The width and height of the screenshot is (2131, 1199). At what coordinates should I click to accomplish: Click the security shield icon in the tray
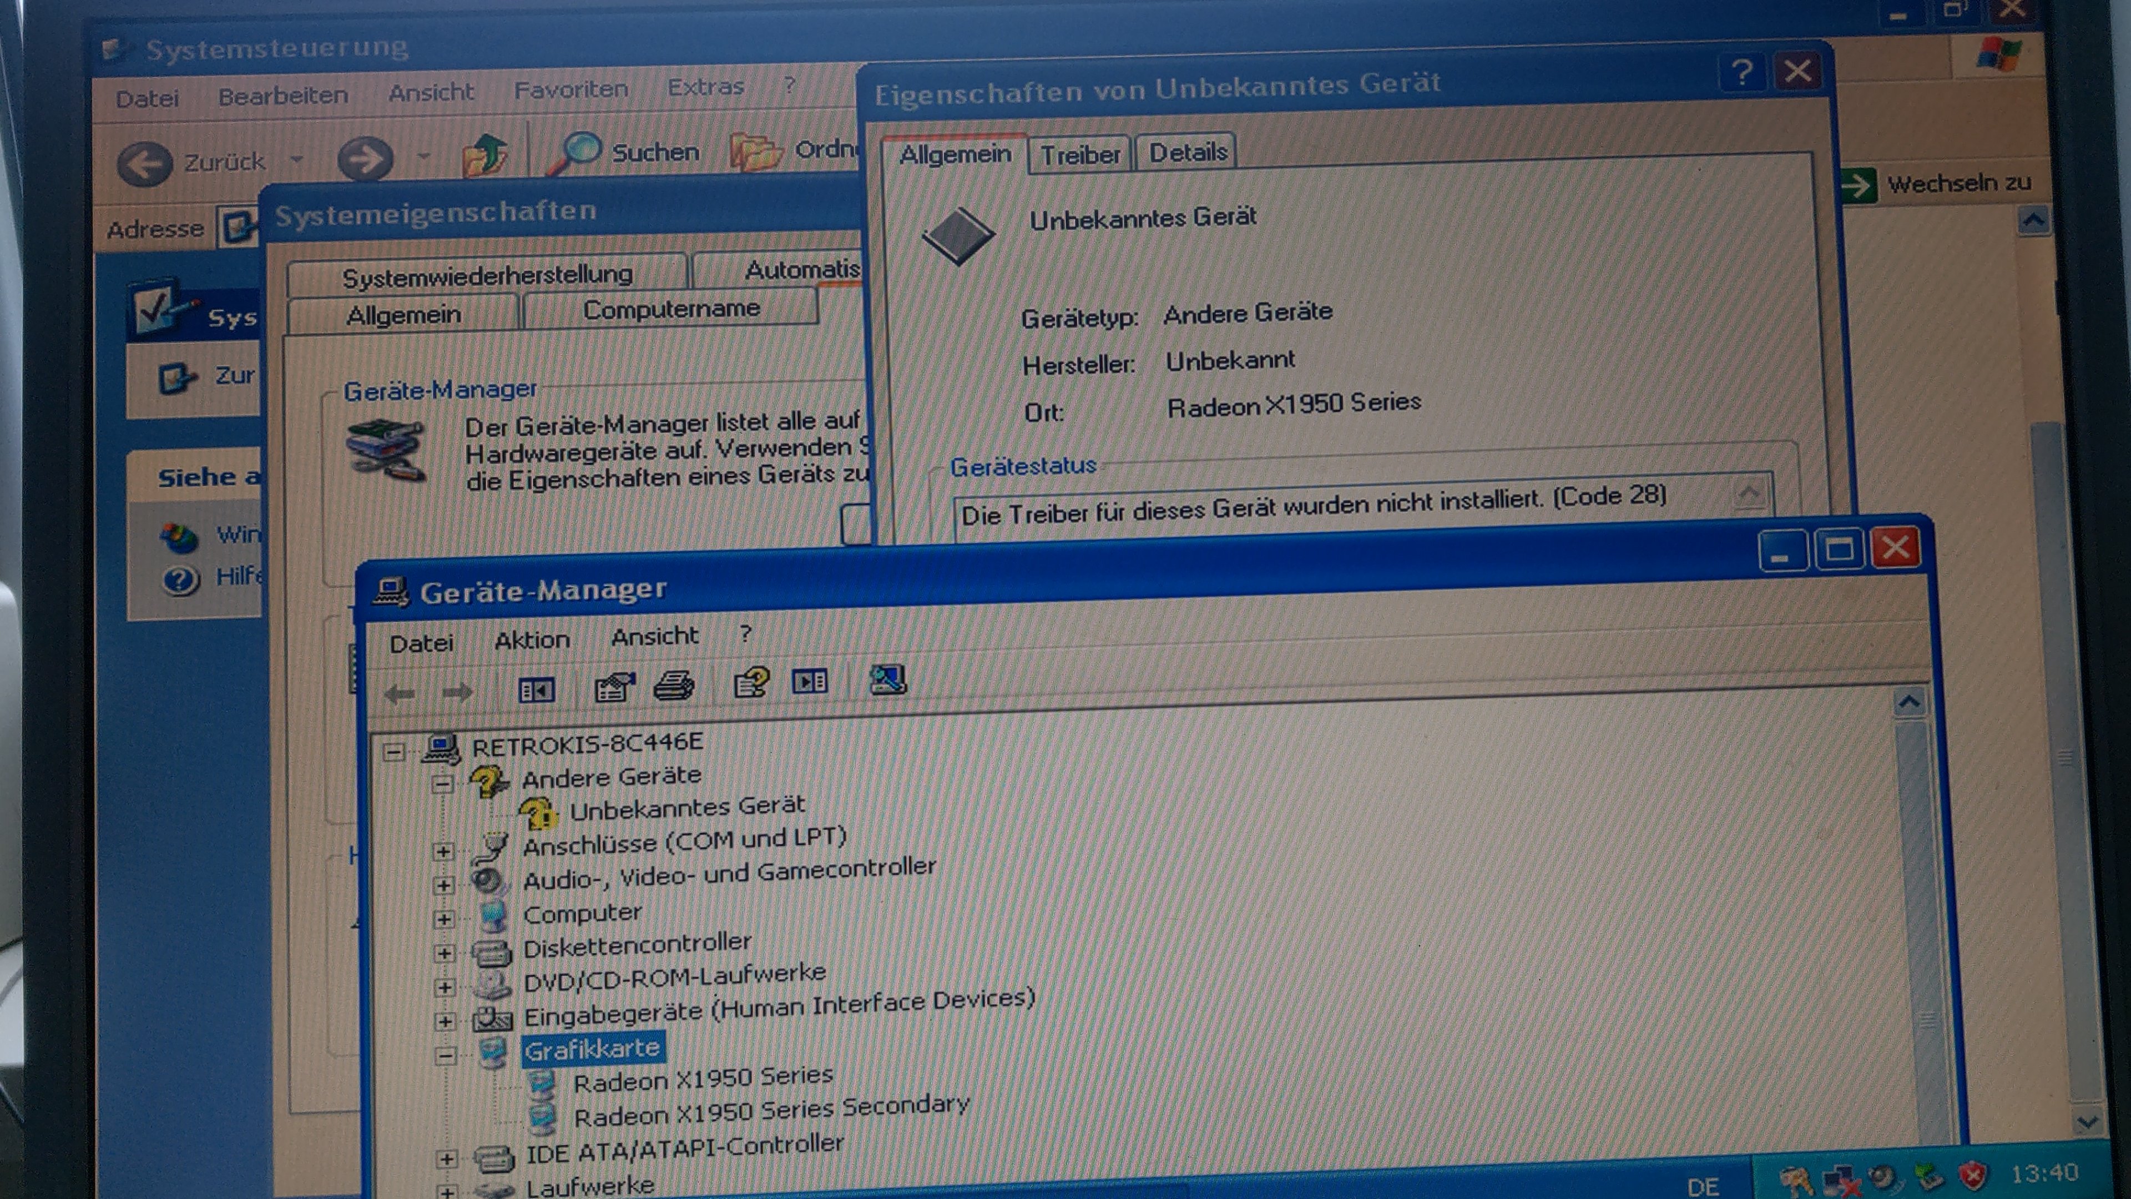pyautogui.click(x=1973, y=1175)
